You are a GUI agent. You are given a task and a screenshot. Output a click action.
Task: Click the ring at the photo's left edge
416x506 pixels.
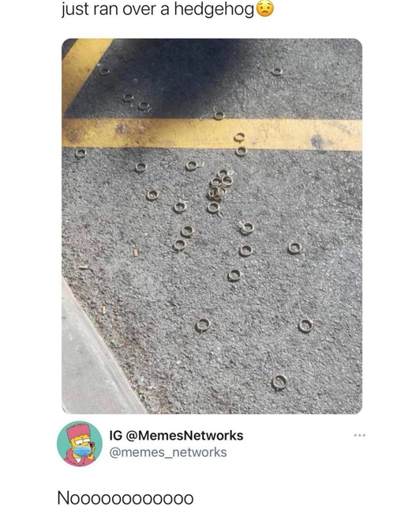pos(81,153)
